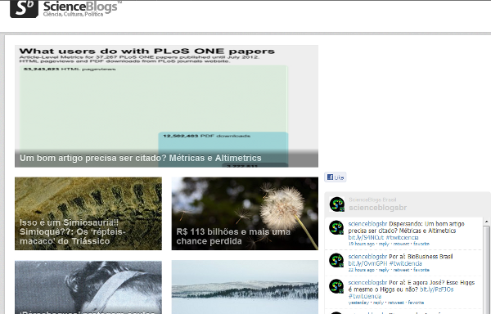Click avatar beside the BioBusiness Brasil tweet
Image resolution: width=491 pixels, height=314 pixels.
point(336,260)
